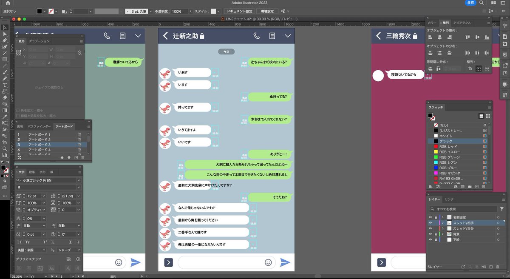Switch Swatches panel to thumbnail grid view

(x=488, y=116)
